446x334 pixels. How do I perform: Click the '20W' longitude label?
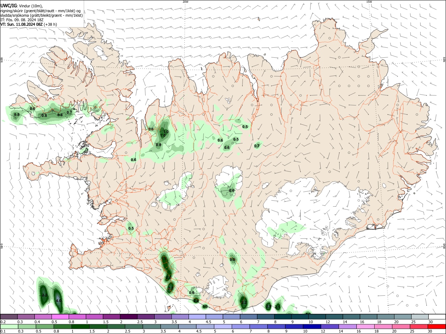click(x=185, y=2)
